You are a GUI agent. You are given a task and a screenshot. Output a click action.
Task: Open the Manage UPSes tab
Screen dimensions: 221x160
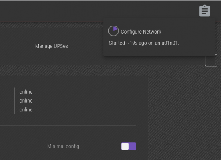[x=51, y=46]
